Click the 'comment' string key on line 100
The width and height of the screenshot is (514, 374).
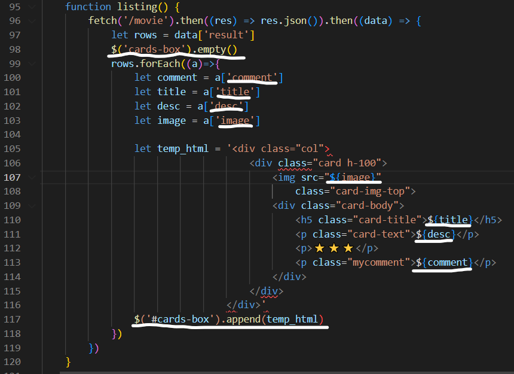[252, 78]
